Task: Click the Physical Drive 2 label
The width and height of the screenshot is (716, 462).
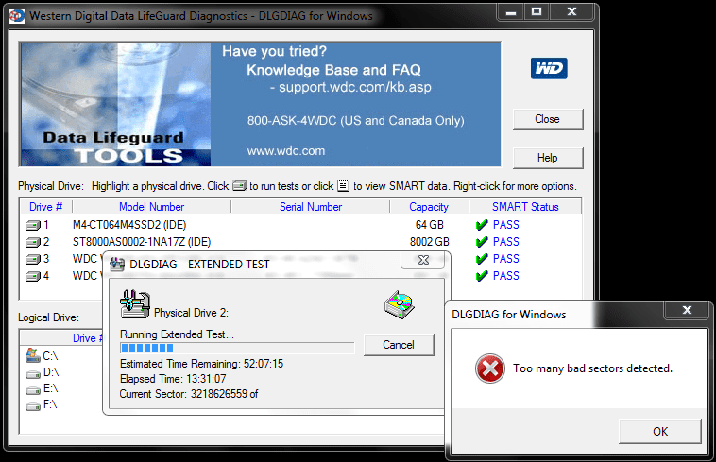Action: (x=191, y=313)
